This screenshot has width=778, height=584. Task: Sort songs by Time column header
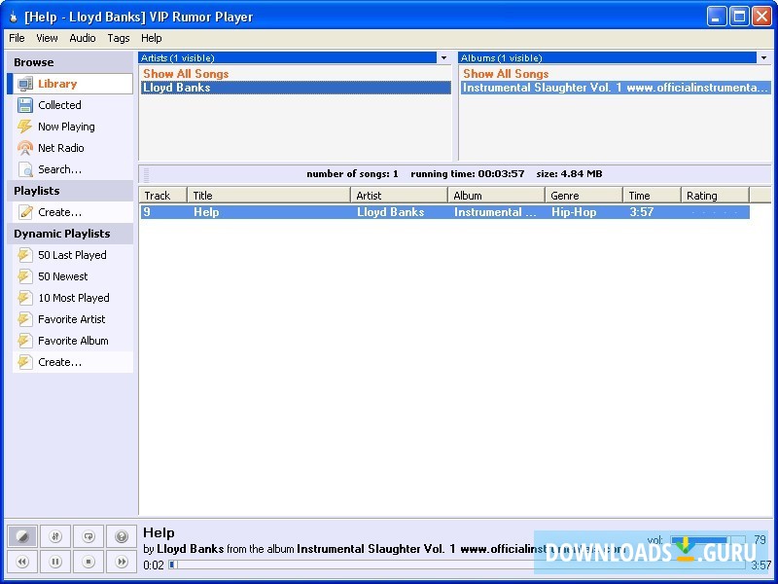click(652, 196)
